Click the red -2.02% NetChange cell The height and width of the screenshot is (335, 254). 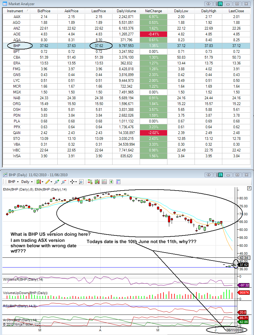154,133
